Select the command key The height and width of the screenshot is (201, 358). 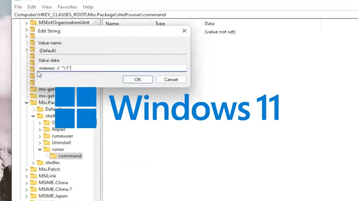pos(70,156)
